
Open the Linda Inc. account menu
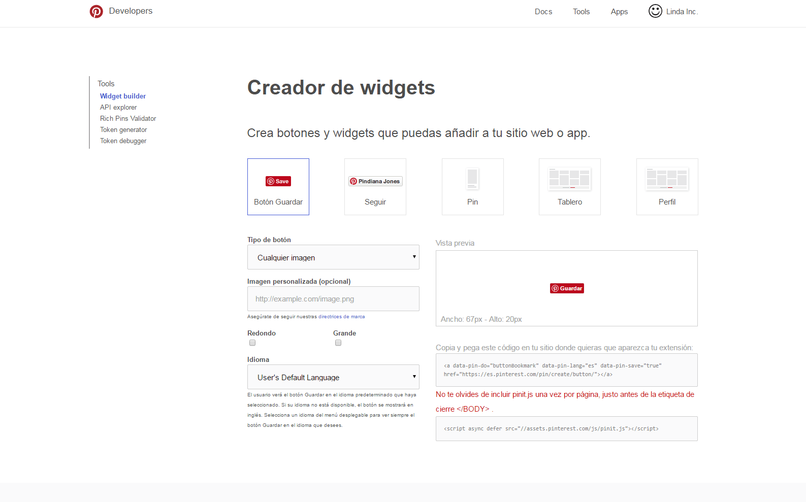point(682,12)
